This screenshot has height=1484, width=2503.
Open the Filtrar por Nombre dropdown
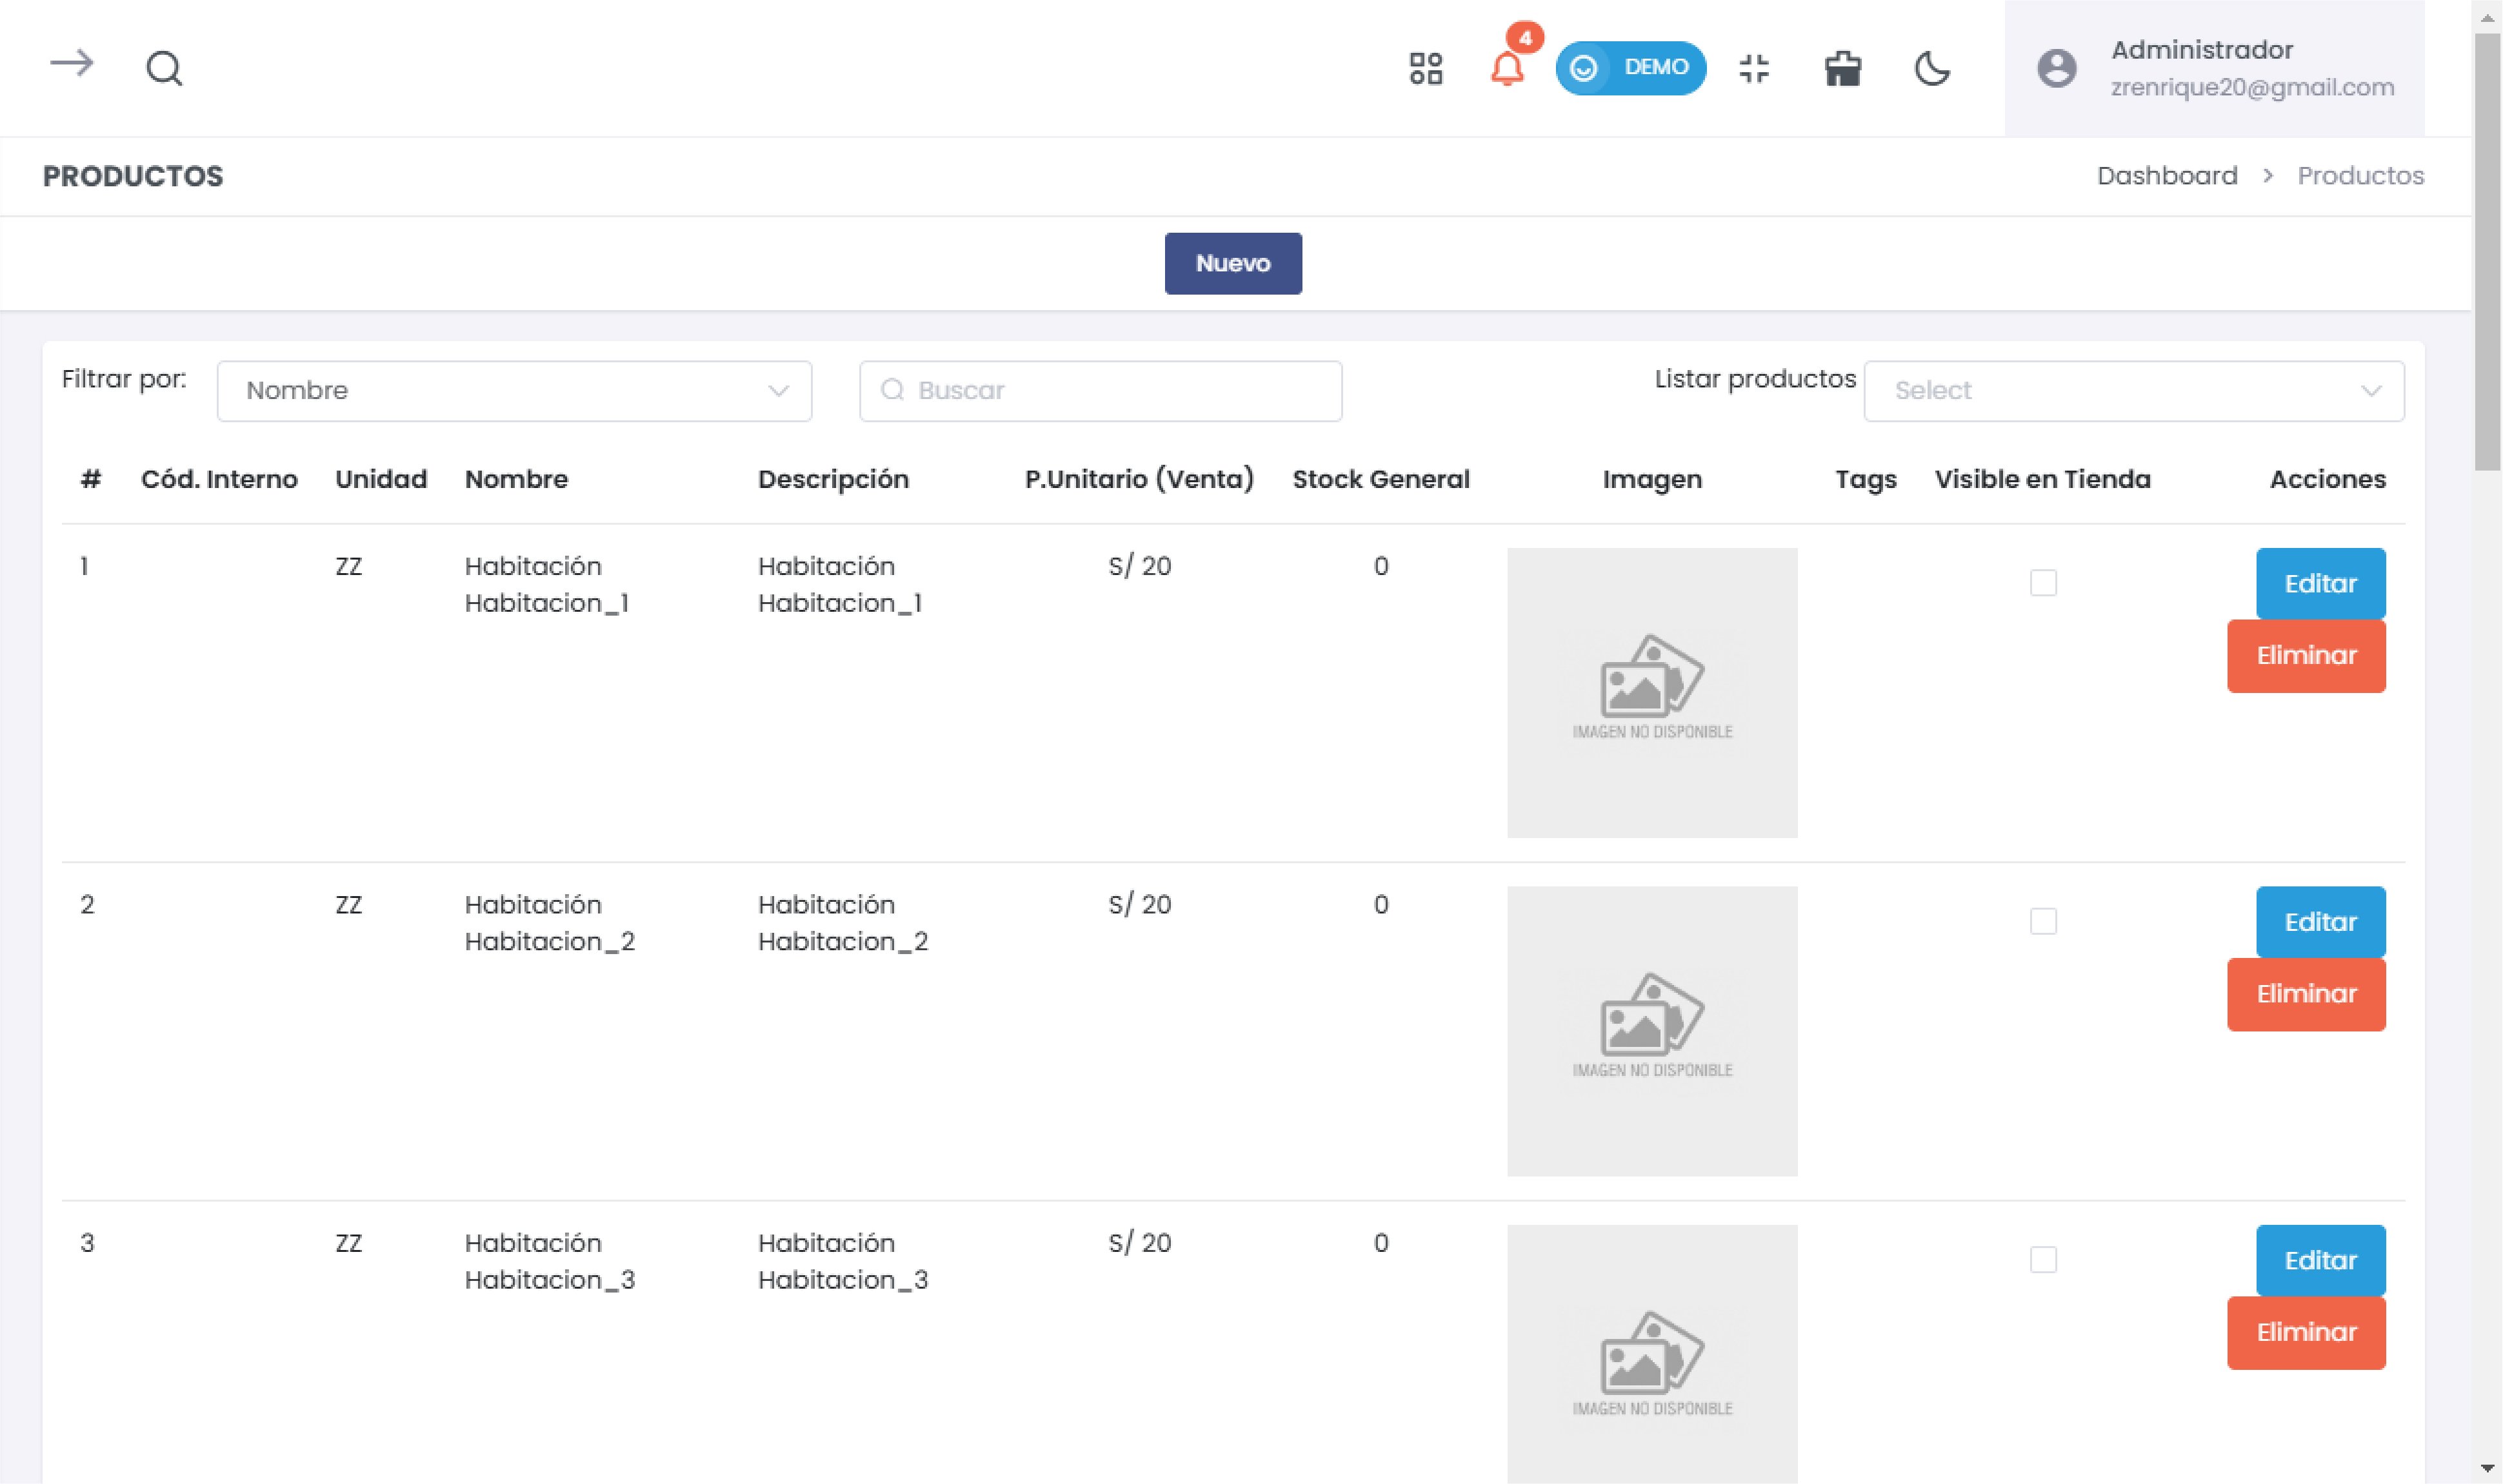click(514, 391)
